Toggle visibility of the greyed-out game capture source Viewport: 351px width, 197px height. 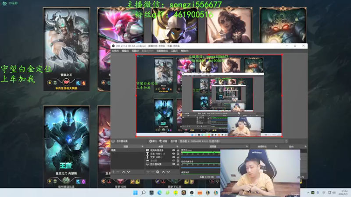173,161
